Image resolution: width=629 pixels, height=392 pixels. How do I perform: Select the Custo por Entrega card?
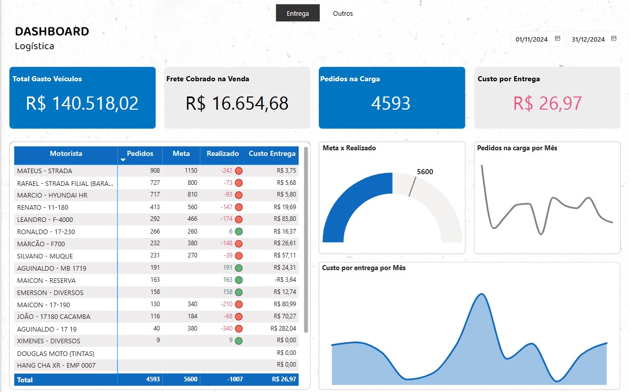(547, 97)
